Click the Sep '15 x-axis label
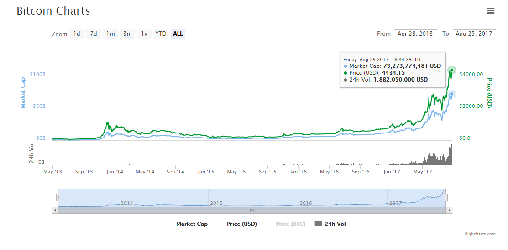This screenshot has width=508, height=250. point(268,172)
